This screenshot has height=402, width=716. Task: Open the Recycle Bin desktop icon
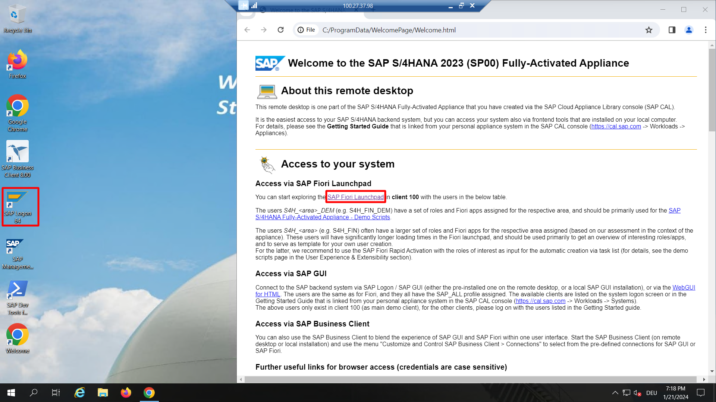[x=17, y=19]
